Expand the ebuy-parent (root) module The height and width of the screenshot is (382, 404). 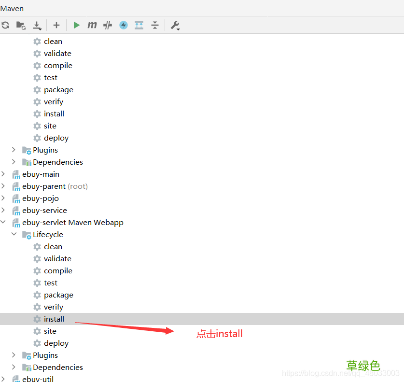(4, 186)
